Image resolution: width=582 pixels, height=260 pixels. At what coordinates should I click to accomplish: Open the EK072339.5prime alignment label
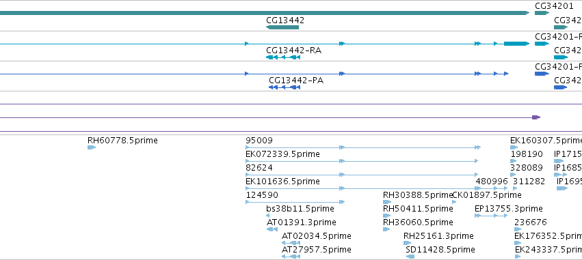[282, 154]
